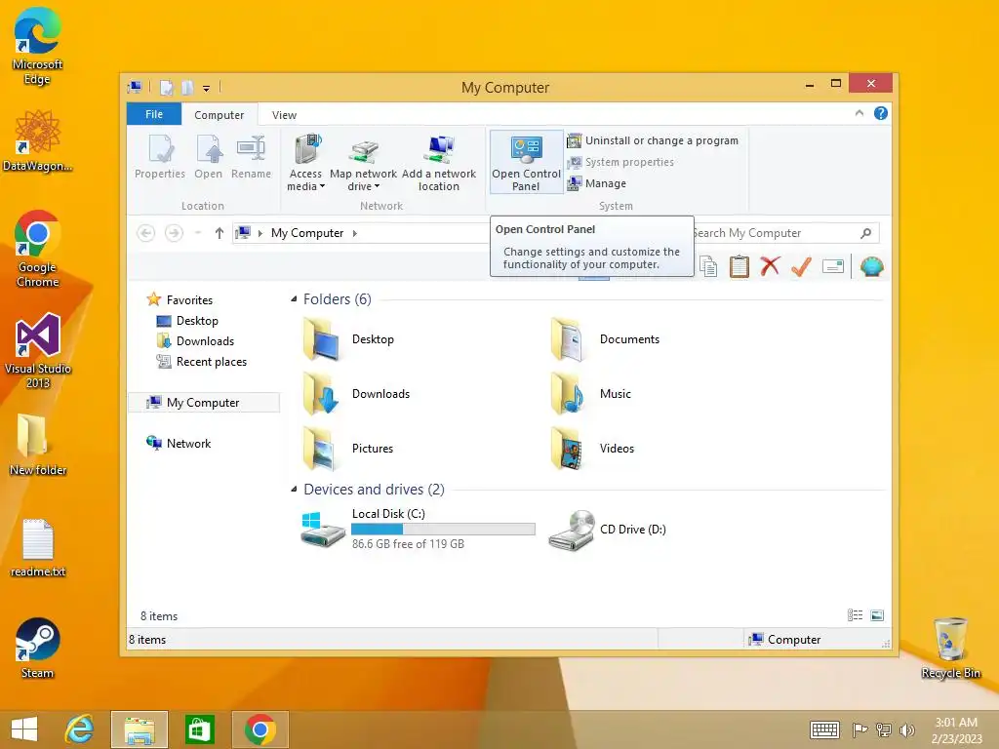Viewport: 999px width, 749px height.
Task: Click the Rename ribbon icon
Action: click(251, 149)
